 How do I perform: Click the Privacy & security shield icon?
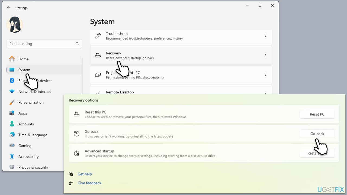(12, 167)
